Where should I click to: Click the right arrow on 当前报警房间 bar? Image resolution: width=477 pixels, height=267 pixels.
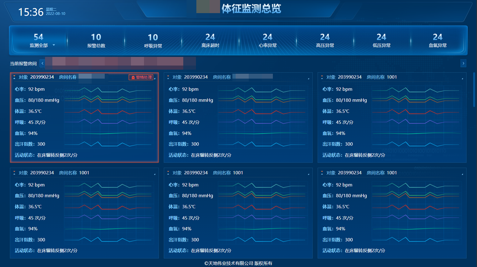coord(463,63)
